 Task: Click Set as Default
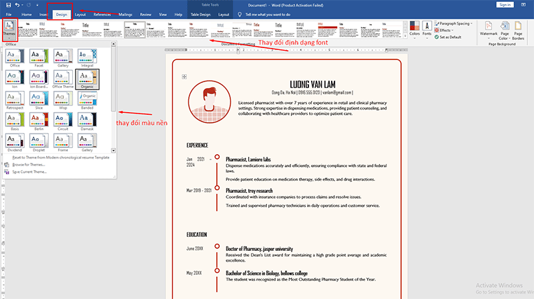[448, 37]
